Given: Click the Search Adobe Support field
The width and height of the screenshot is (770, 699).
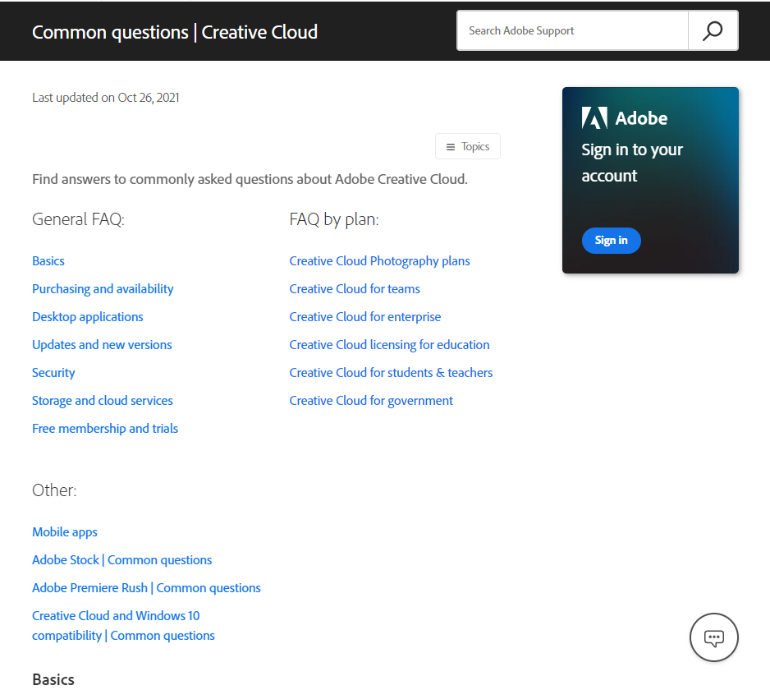Looking at the screenshot, I should 572,31.
